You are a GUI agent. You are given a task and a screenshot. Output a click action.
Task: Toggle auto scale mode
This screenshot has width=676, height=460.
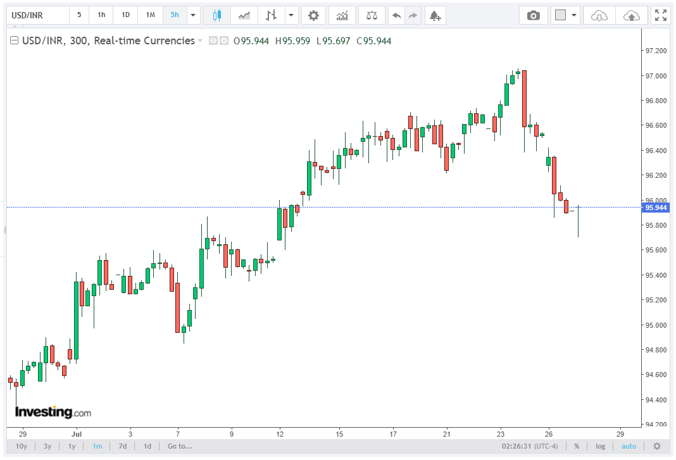click(629, 446)
